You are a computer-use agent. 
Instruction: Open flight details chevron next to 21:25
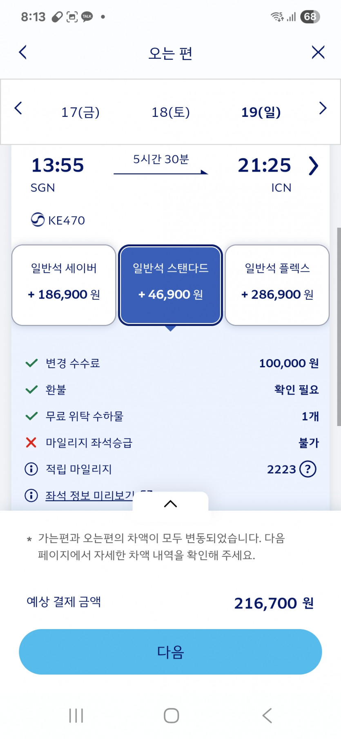pos(313,166)
